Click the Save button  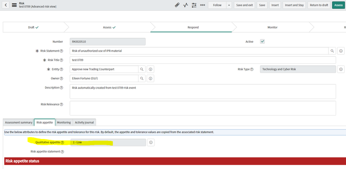(262, 5)
